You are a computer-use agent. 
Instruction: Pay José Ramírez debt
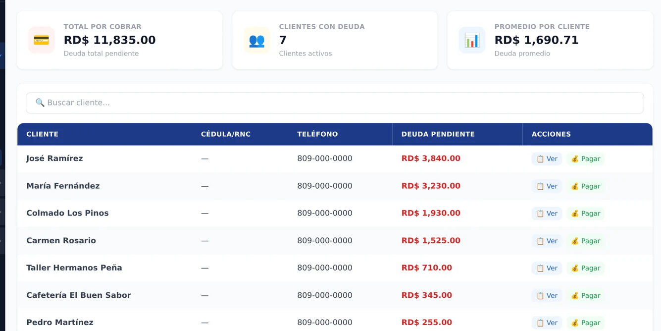(585, 159)
